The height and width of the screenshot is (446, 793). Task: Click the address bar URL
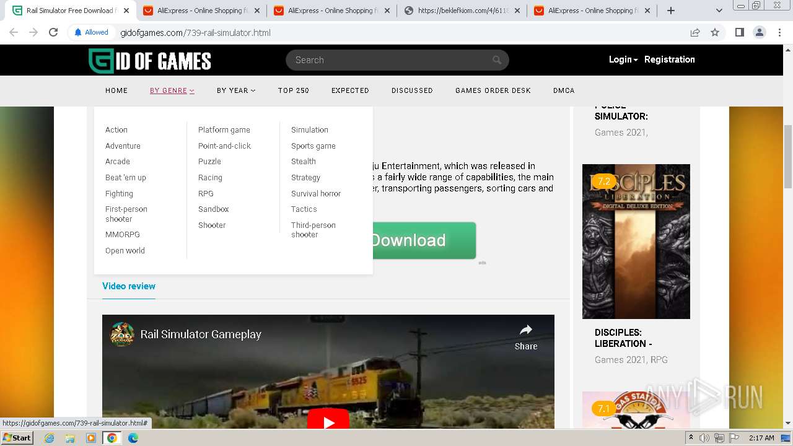[x=195, y=32]
